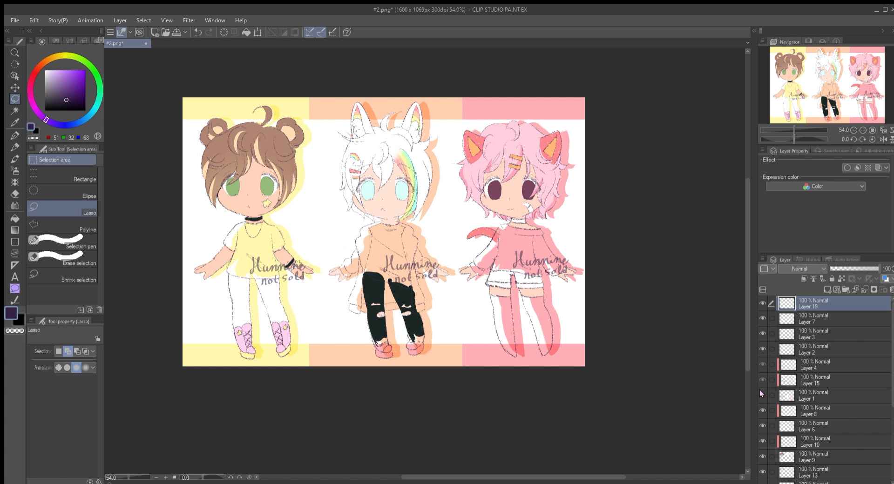Select the Eyedropper tool
The image size is (894, 484).
pyautogui.click(x=15, y=122)
